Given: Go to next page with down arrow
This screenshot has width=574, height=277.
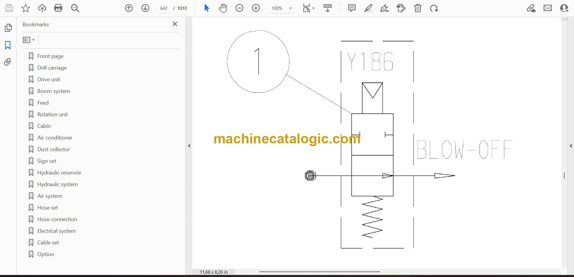Looking at the screenshot, I should click(x=145, y=8).
